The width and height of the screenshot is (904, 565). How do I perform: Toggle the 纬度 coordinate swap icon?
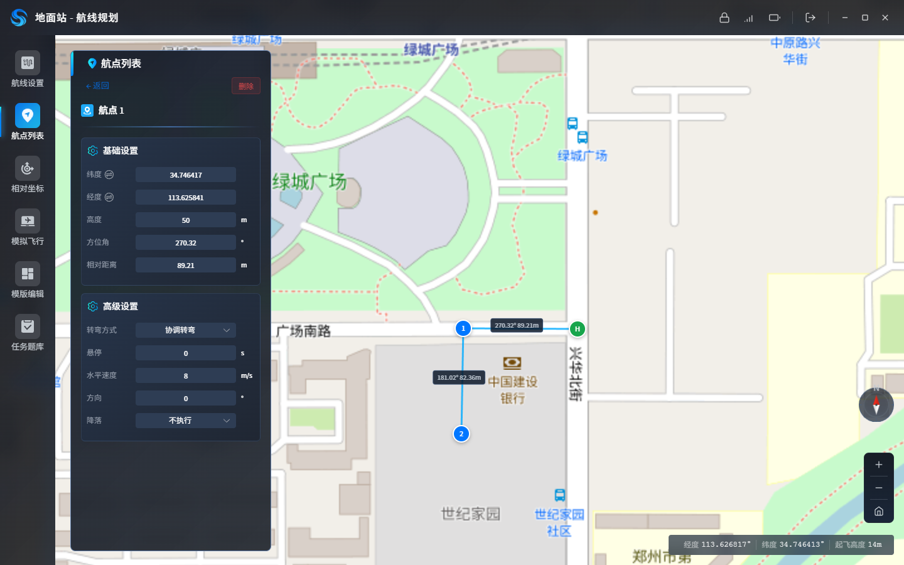coord(109,175)
